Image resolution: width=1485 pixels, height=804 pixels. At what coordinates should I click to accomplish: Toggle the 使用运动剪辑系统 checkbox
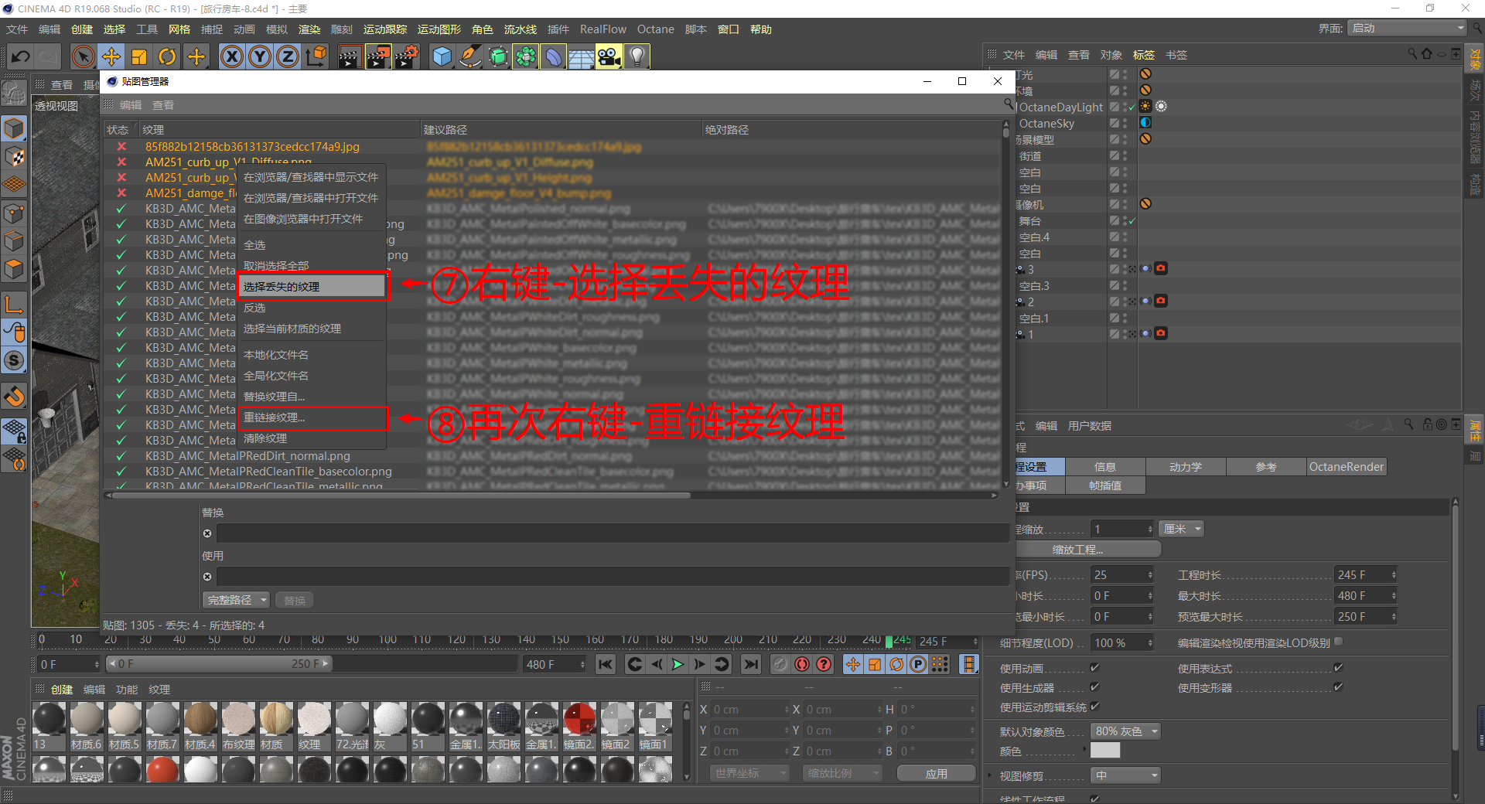coord(1094,706)
